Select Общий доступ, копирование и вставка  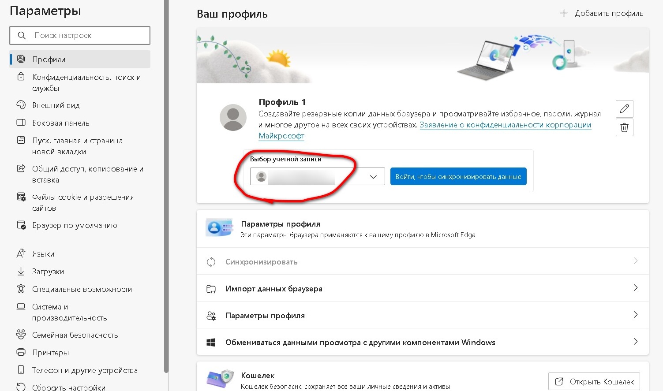click(x=80, y=174)
